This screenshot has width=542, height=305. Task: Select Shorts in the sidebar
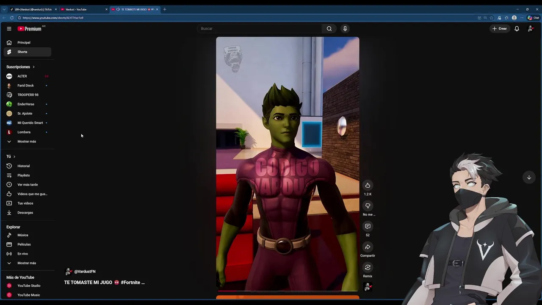(x=27, y=52)
